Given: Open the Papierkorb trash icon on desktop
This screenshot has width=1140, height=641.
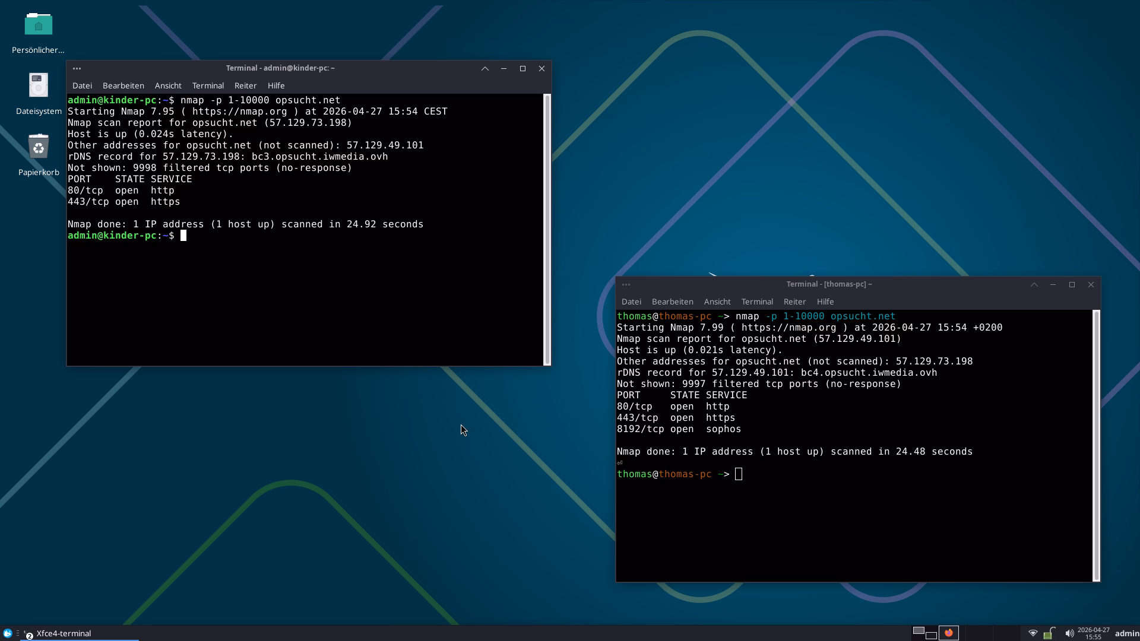Looking at the screenshot, I should pos(39,146).
